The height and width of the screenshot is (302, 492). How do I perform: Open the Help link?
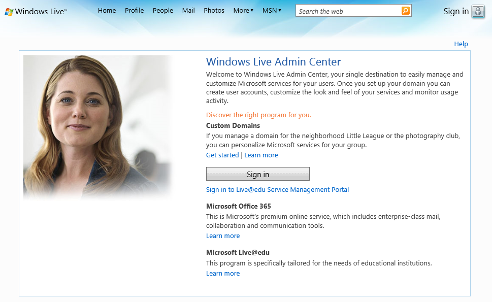tap(461, 44)
